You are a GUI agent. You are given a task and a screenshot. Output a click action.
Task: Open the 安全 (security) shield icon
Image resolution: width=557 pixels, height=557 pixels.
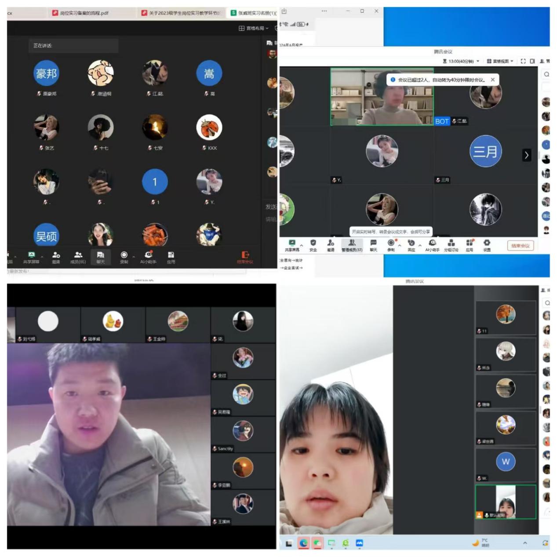click(313, 245)
